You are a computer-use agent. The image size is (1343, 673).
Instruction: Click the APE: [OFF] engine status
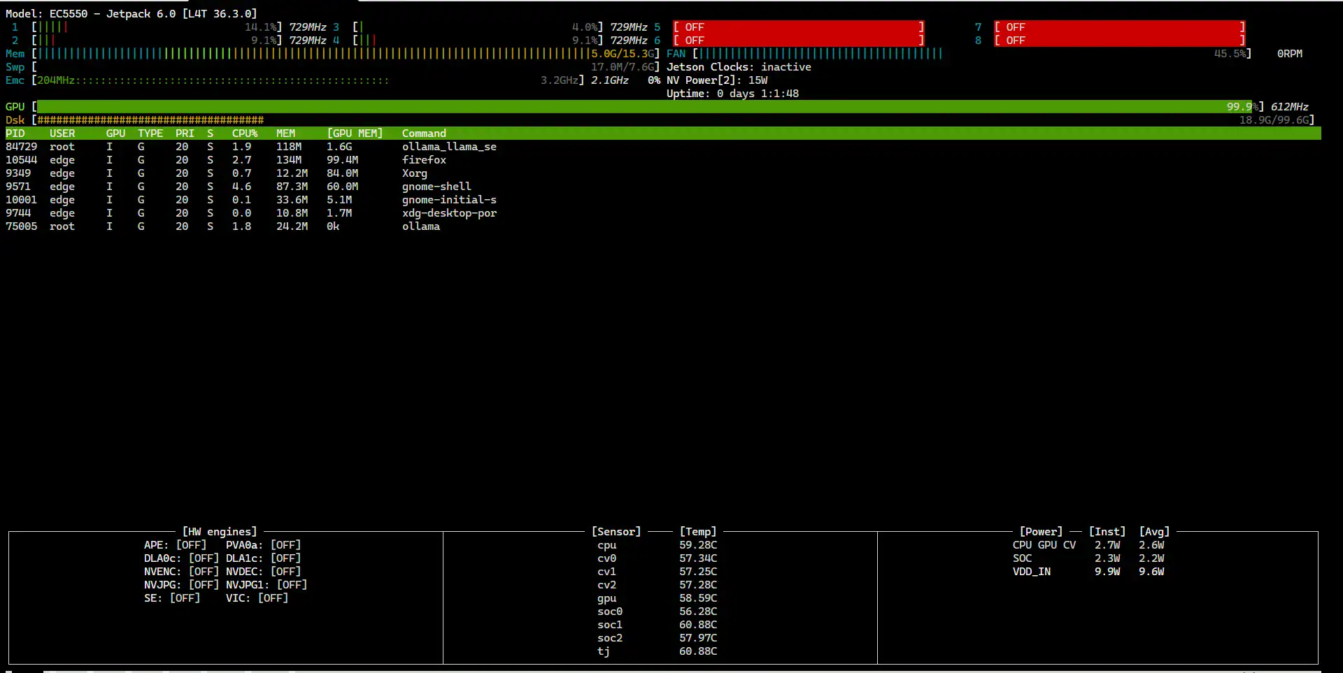[175, 545]
